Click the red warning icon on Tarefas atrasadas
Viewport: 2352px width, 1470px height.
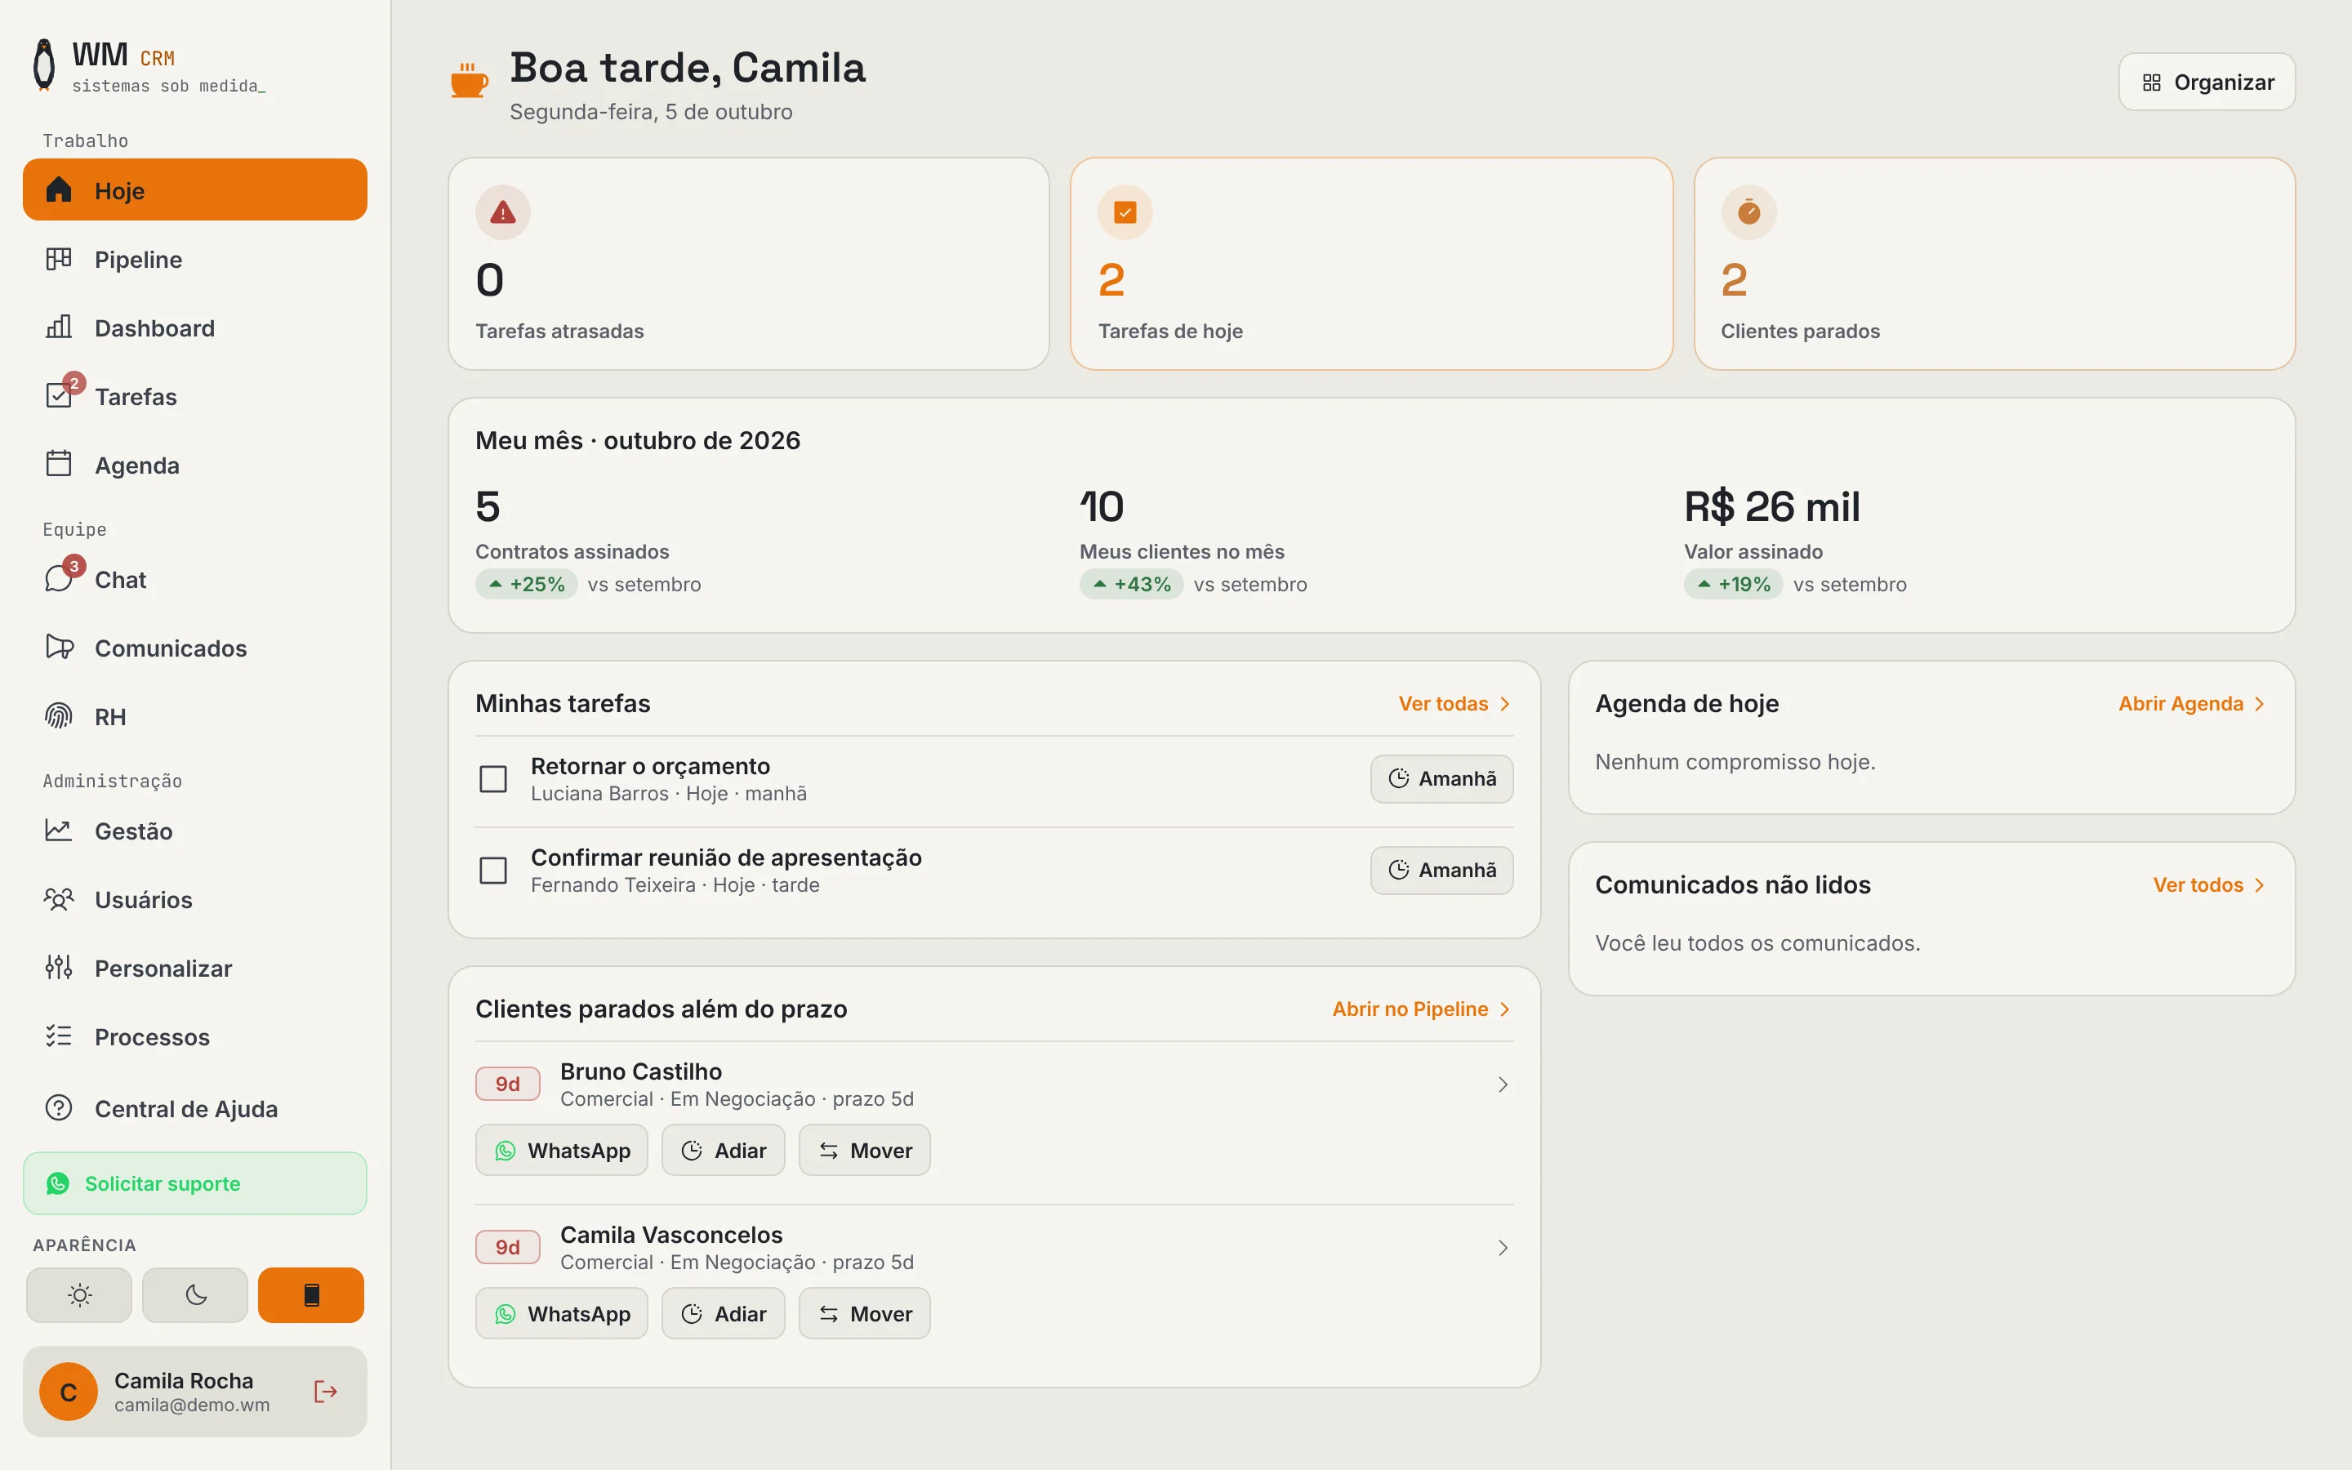[502, 212]
